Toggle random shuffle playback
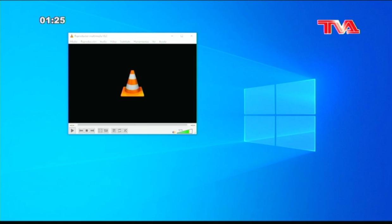 point(125,131)
